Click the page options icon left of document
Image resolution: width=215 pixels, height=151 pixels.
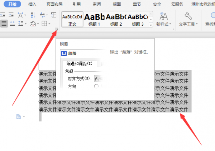[19, 116]
